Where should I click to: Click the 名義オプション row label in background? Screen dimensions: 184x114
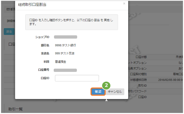[137, 68]
